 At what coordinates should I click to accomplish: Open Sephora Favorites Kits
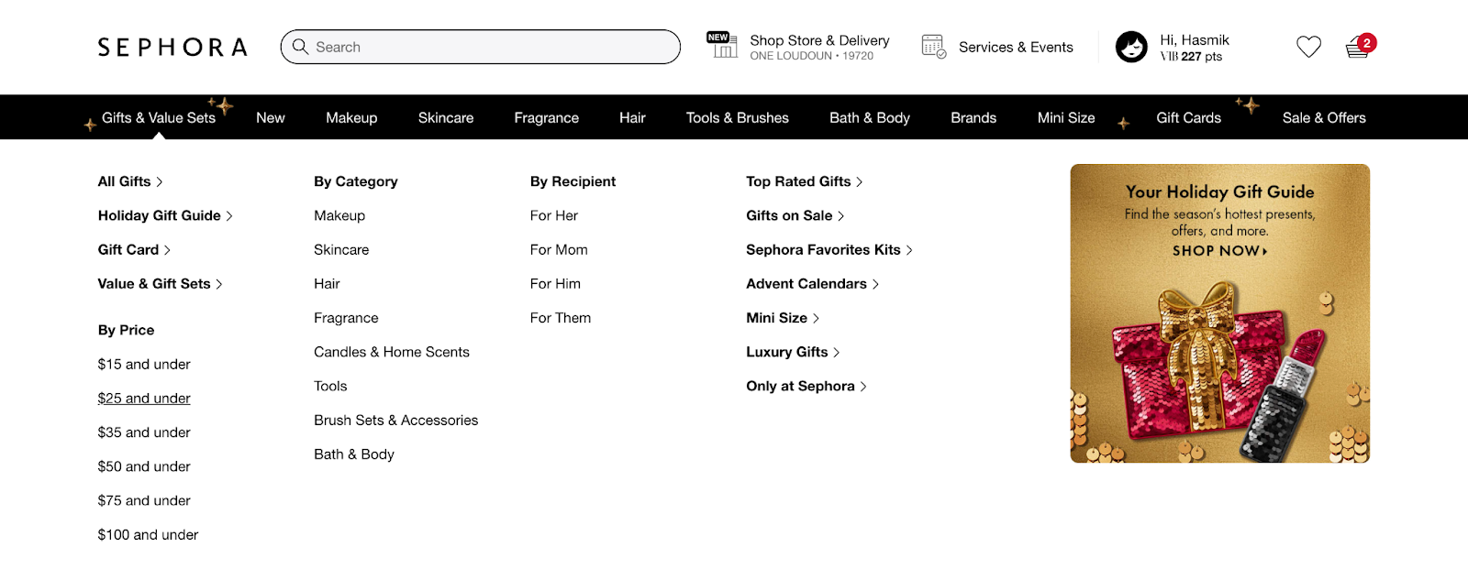tap(829, 249)
